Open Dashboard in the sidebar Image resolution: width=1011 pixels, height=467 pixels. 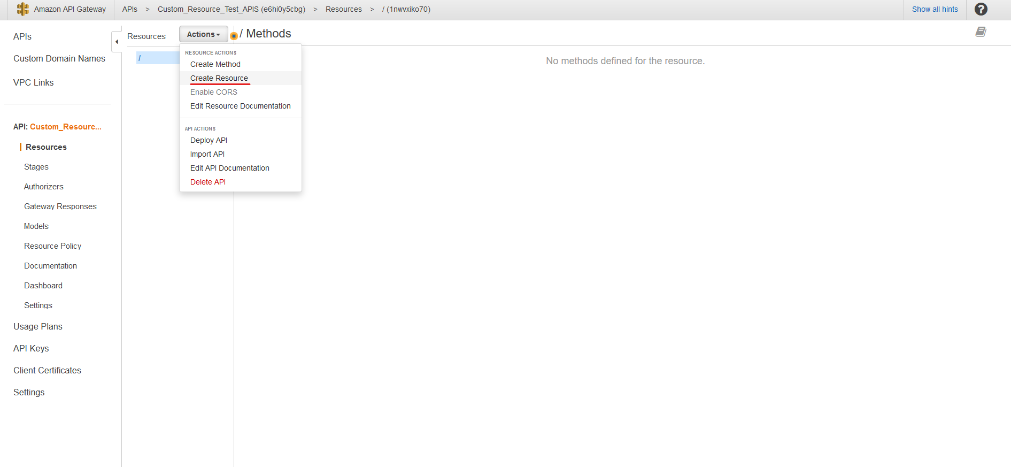(43, 286)
